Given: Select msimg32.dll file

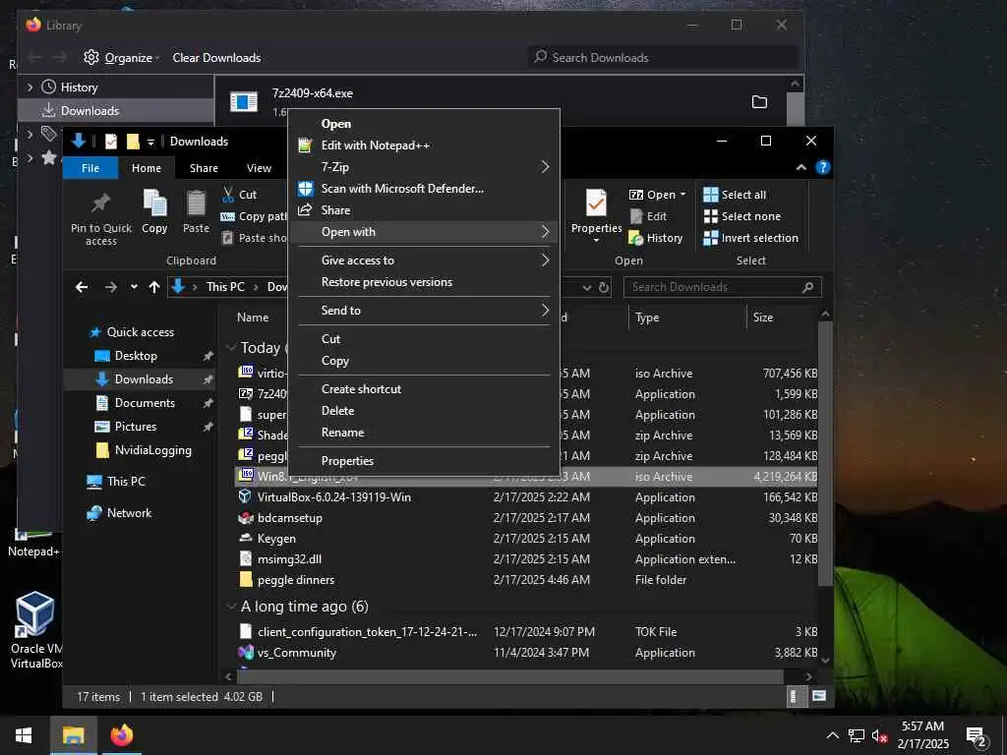Looking at the screenshot, I should (289, 559).
